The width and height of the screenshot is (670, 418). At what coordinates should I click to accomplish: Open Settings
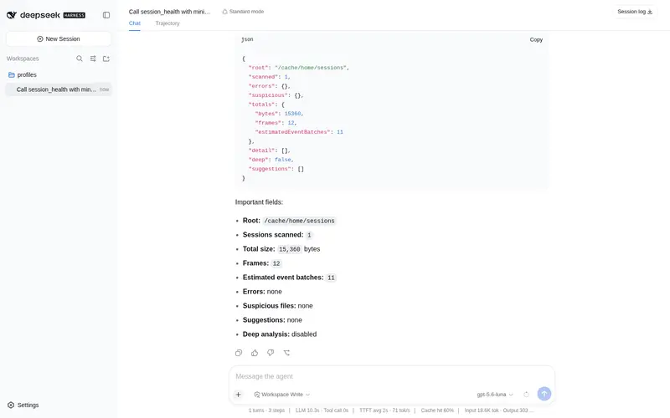[23, 405]
